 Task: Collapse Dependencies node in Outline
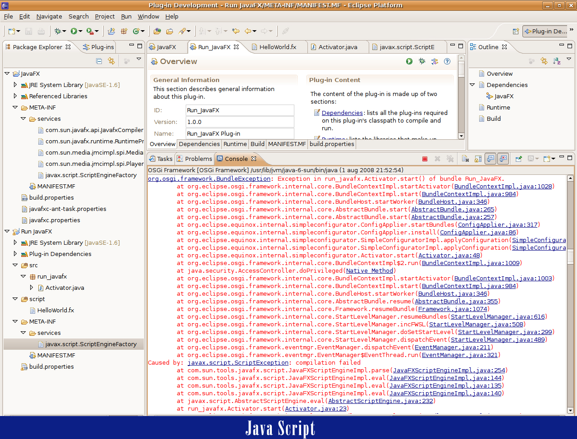(472, 85)
